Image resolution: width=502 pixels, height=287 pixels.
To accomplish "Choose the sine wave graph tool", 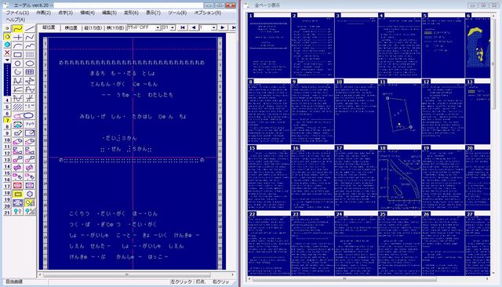I will point(30,89).
